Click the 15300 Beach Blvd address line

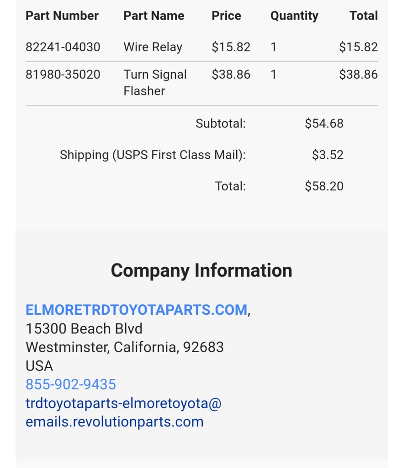84,328
